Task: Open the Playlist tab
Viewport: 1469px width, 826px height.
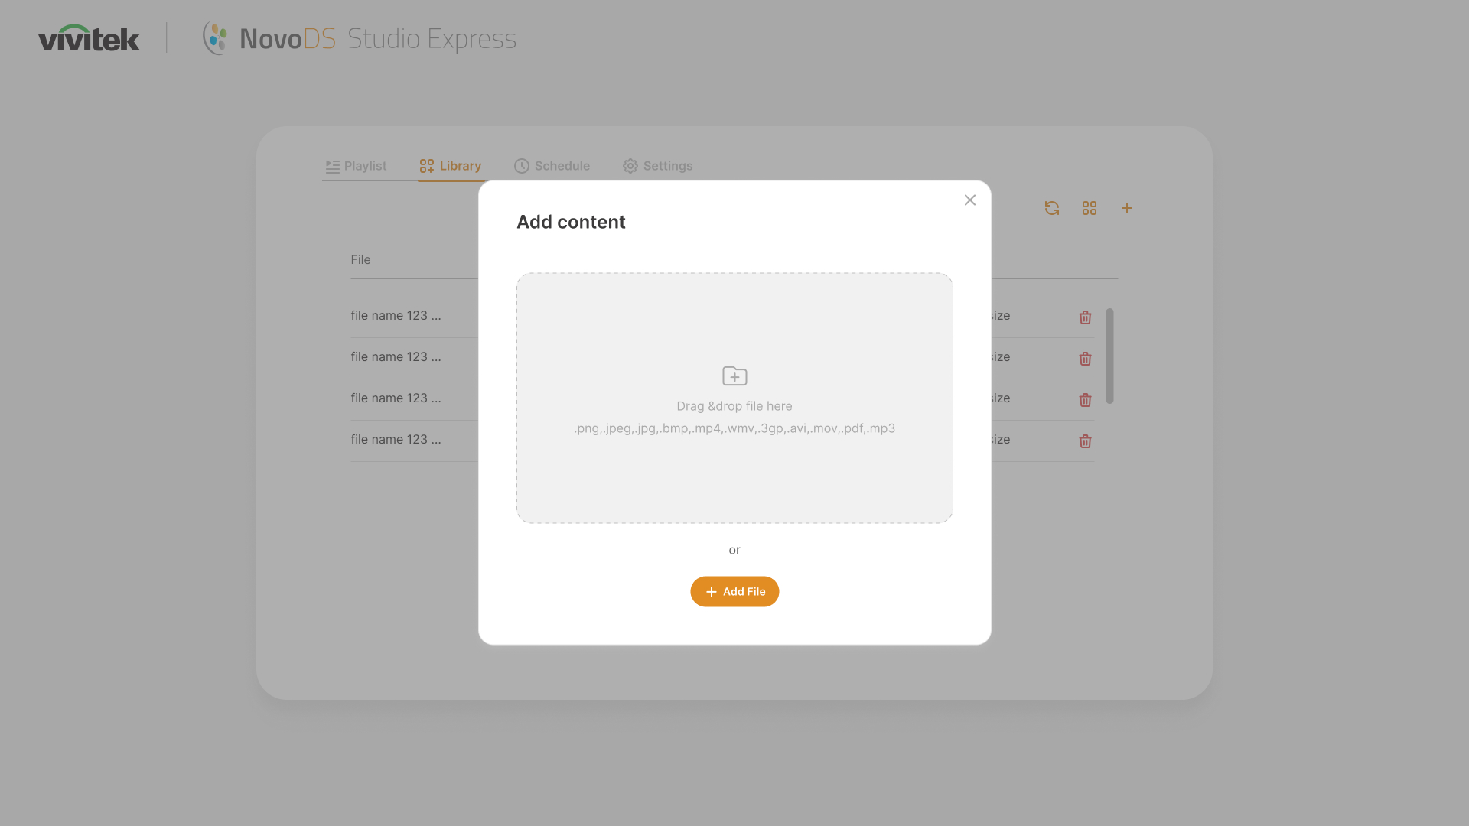Action: point(357,166)
